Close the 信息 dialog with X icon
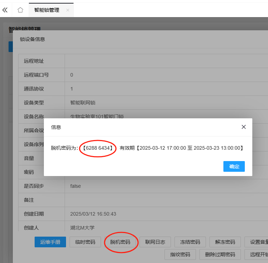268x263 pixels. click(243, 127)
